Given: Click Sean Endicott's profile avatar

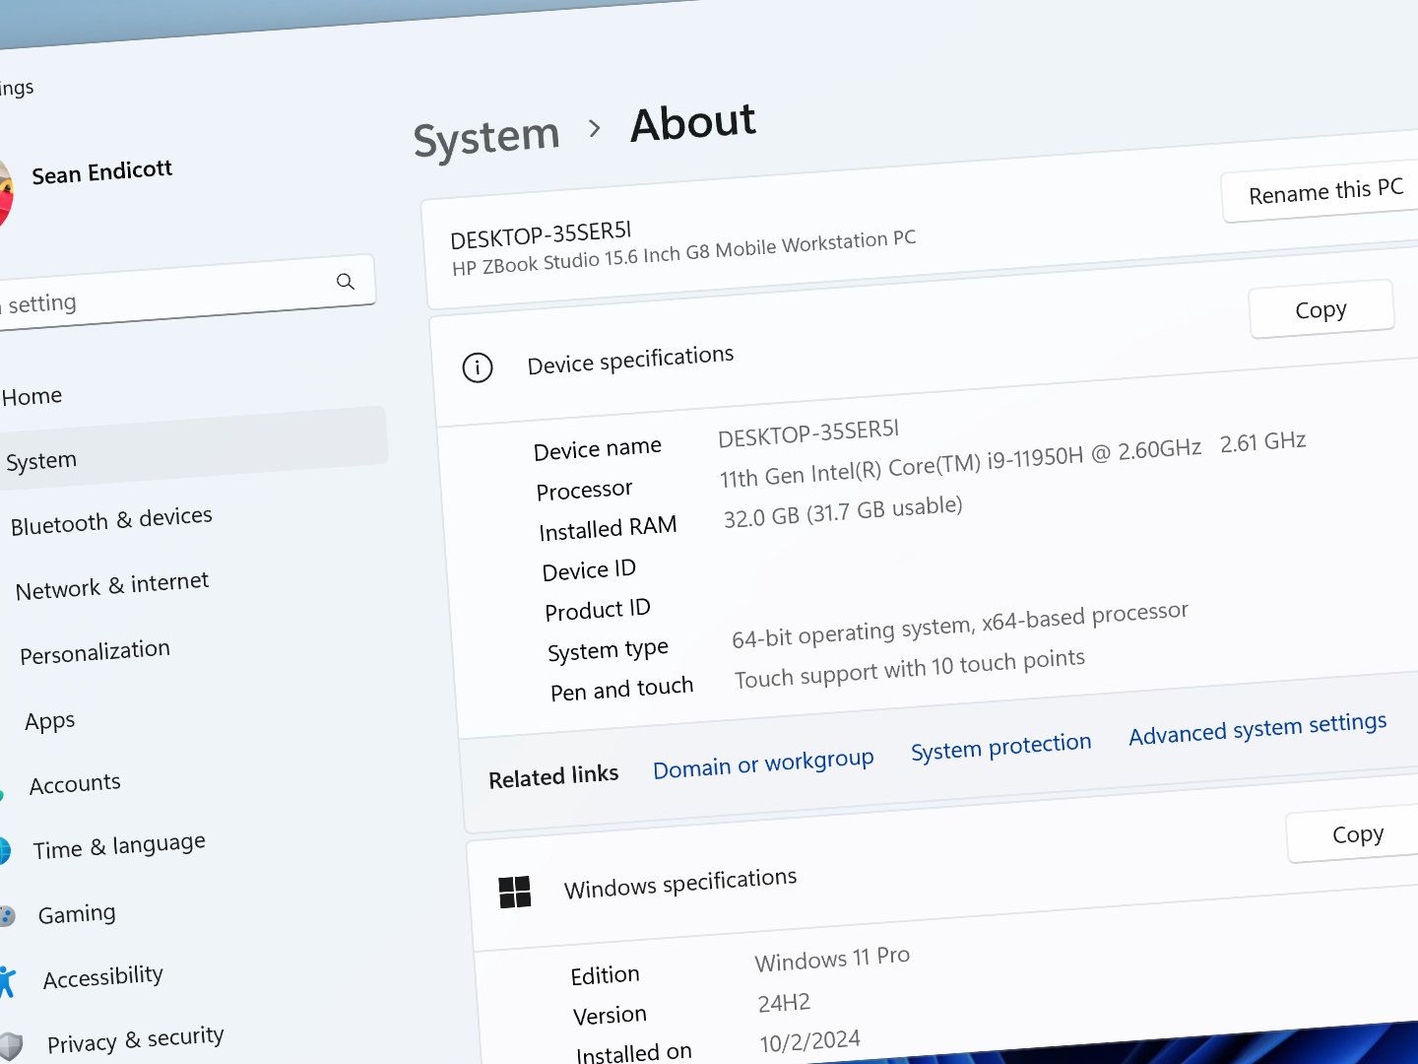Looking at the screenshot, I should [x=5, y=193].
